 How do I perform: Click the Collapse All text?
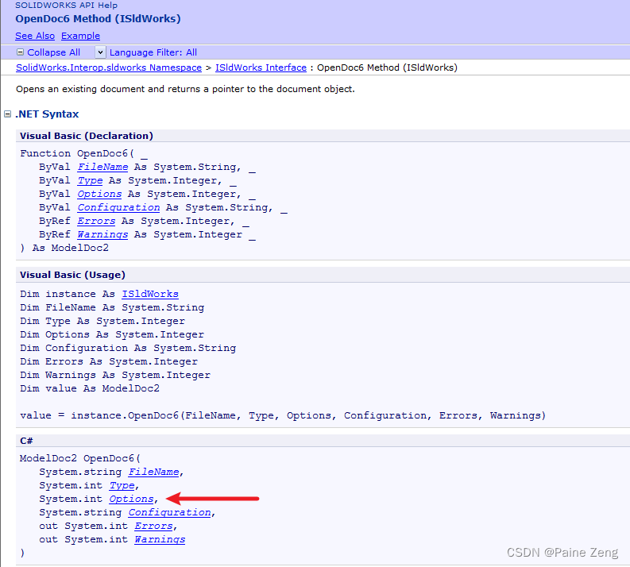tap(53, 52)
